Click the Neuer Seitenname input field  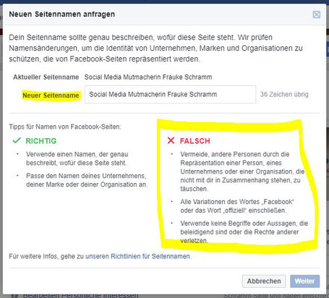coord(170,94)
